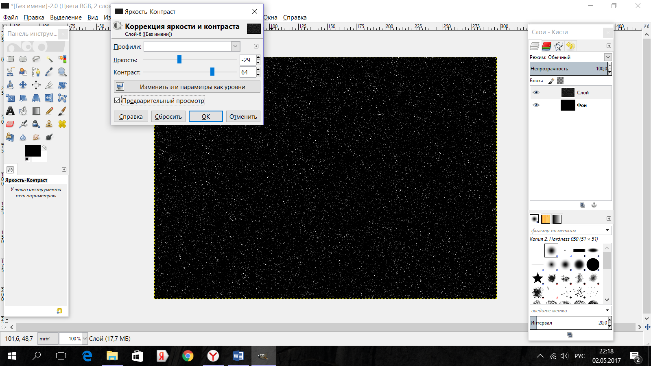The width and height of the screenshot is (651, 366).
Task: Select the Ink tool
Action: [x=36, y=124]
